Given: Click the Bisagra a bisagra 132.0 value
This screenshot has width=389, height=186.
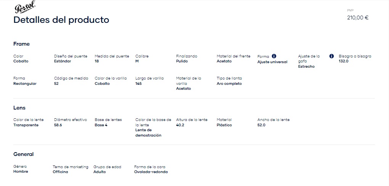Looking at the screenshot, I should 344,61.
